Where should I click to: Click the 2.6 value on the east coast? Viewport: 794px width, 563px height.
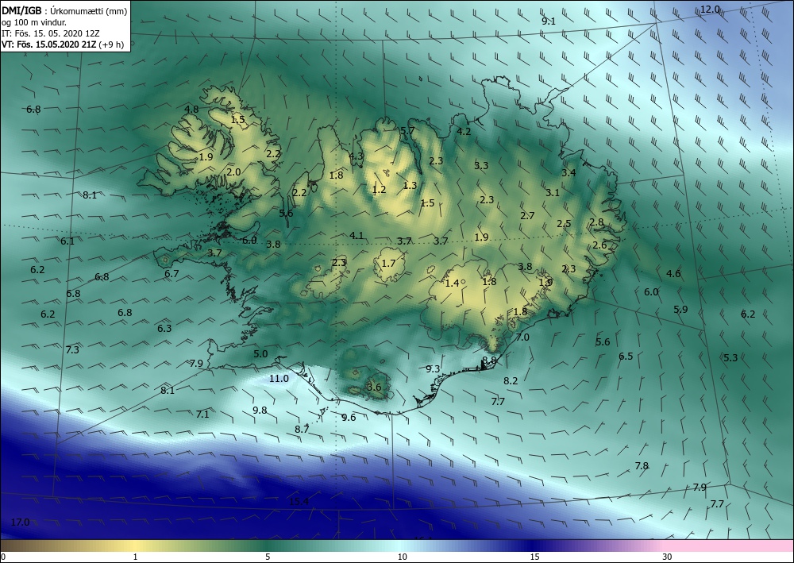click(x=599, y=245)
